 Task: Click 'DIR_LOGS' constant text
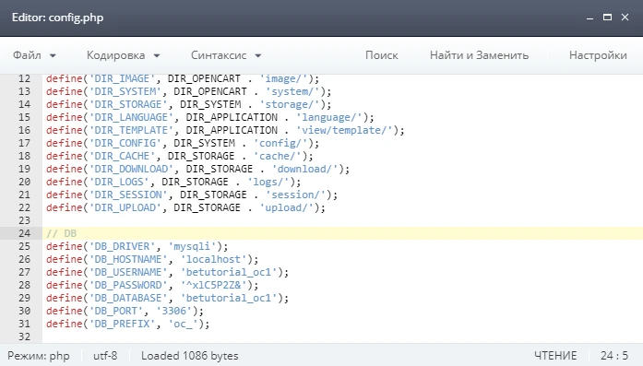pyautogui.click(x=119, y=182)
